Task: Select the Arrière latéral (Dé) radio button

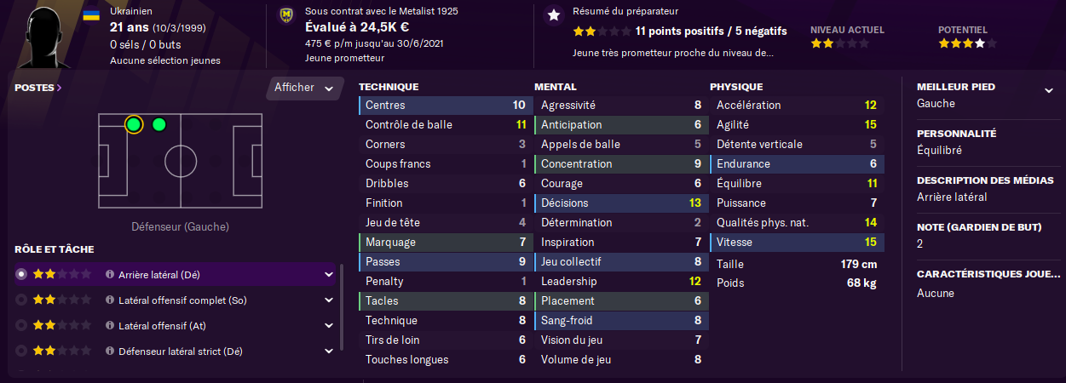Action: [x=21, y=275]
